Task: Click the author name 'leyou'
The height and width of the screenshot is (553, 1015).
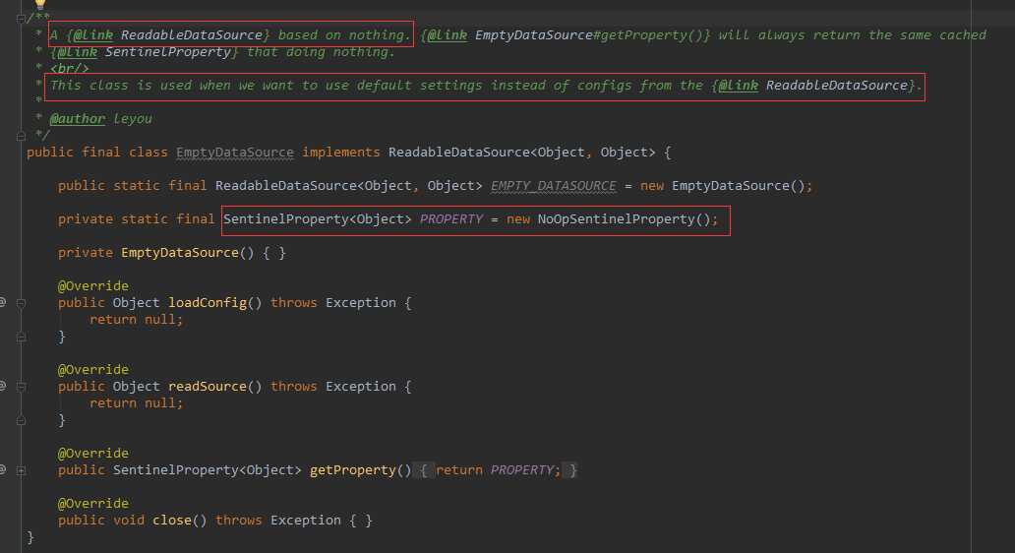Action: pos(133,118)
